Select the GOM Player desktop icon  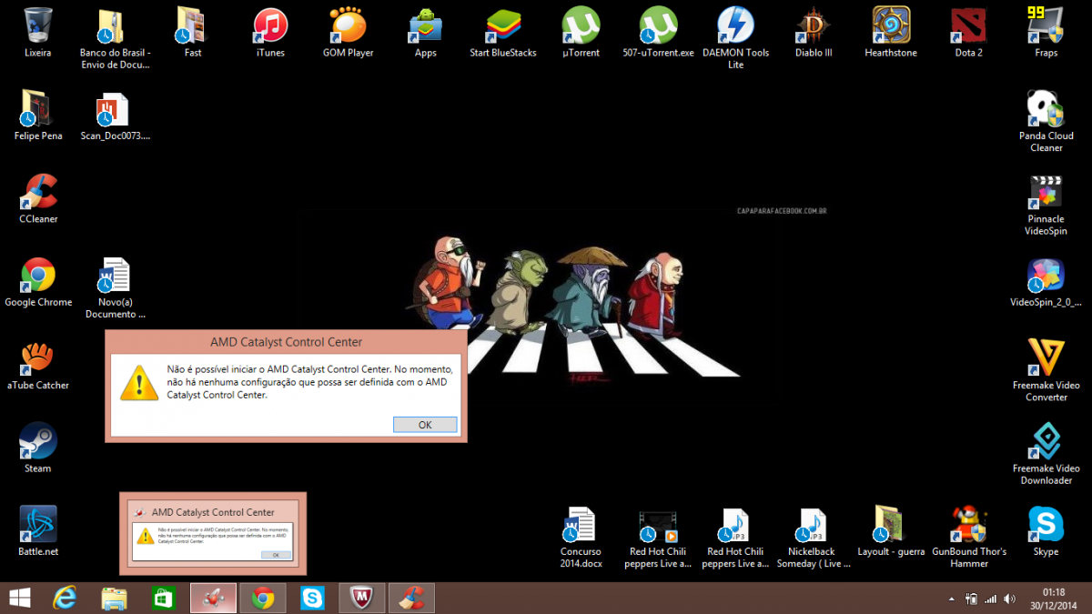click(349, 32)
